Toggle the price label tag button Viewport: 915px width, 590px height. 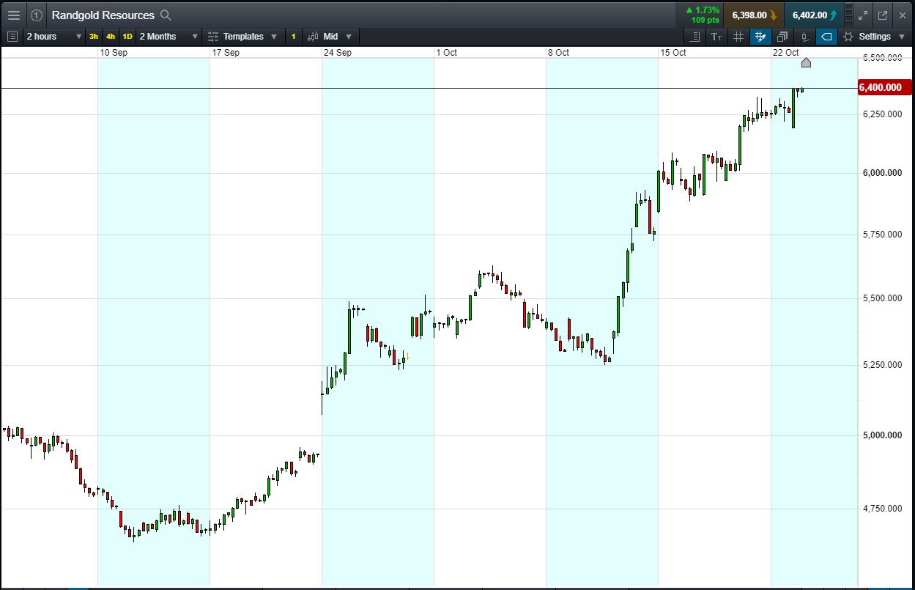tap(826, 37)
